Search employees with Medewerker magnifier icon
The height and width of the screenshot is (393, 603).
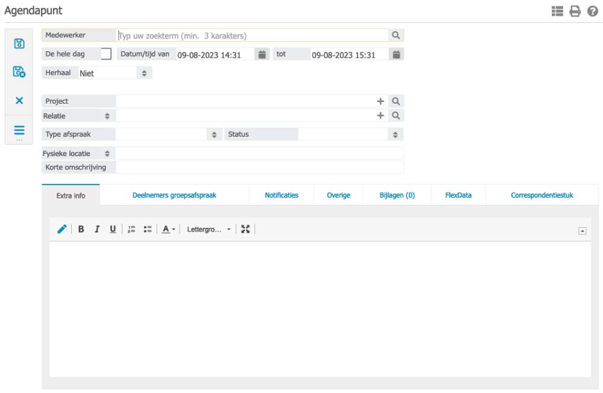point(396,35)
